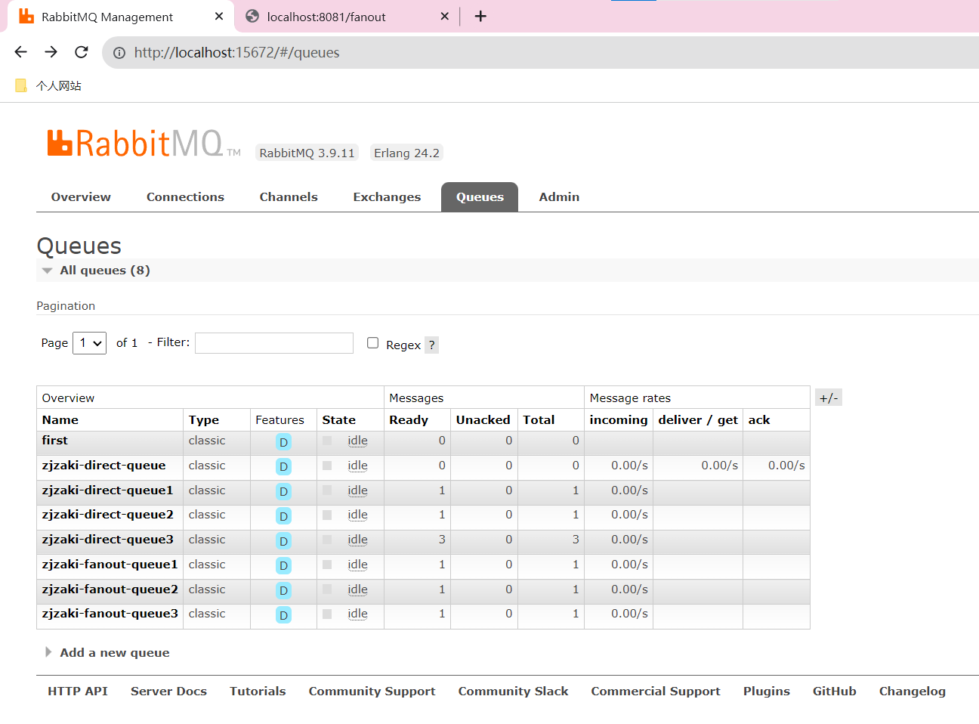
Task: Click the state indicator square for first queue
Action: (327, 441)
